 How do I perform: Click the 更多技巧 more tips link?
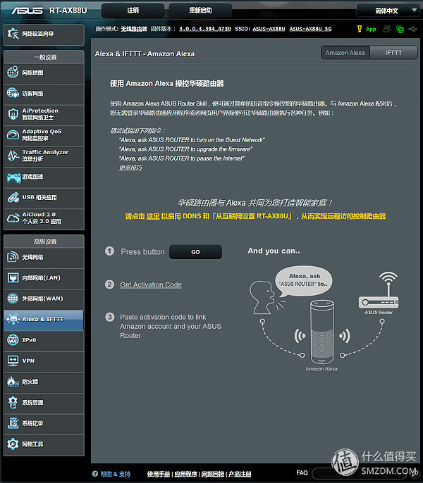130,168
